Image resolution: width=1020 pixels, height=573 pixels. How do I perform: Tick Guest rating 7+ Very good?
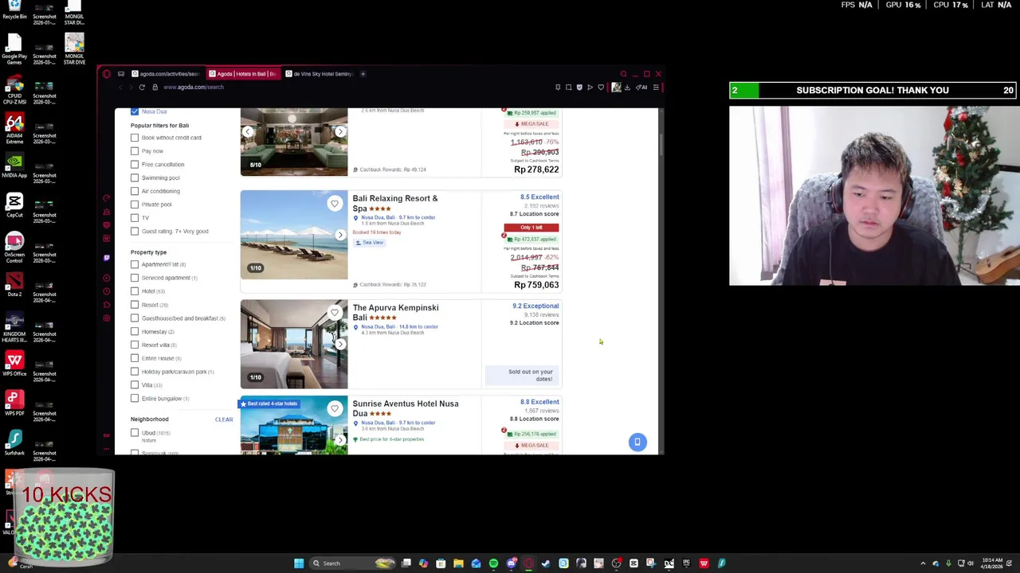coord(135,232)
